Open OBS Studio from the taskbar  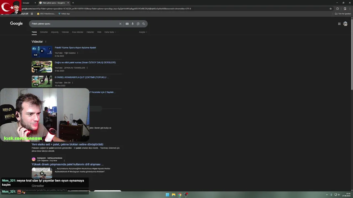click(186, 195)
